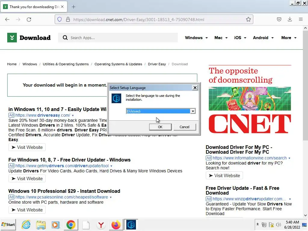Click the CNET doomscrolling banner ad
Image resolution: width=308 pixels, height=231 pixels.
250,100
